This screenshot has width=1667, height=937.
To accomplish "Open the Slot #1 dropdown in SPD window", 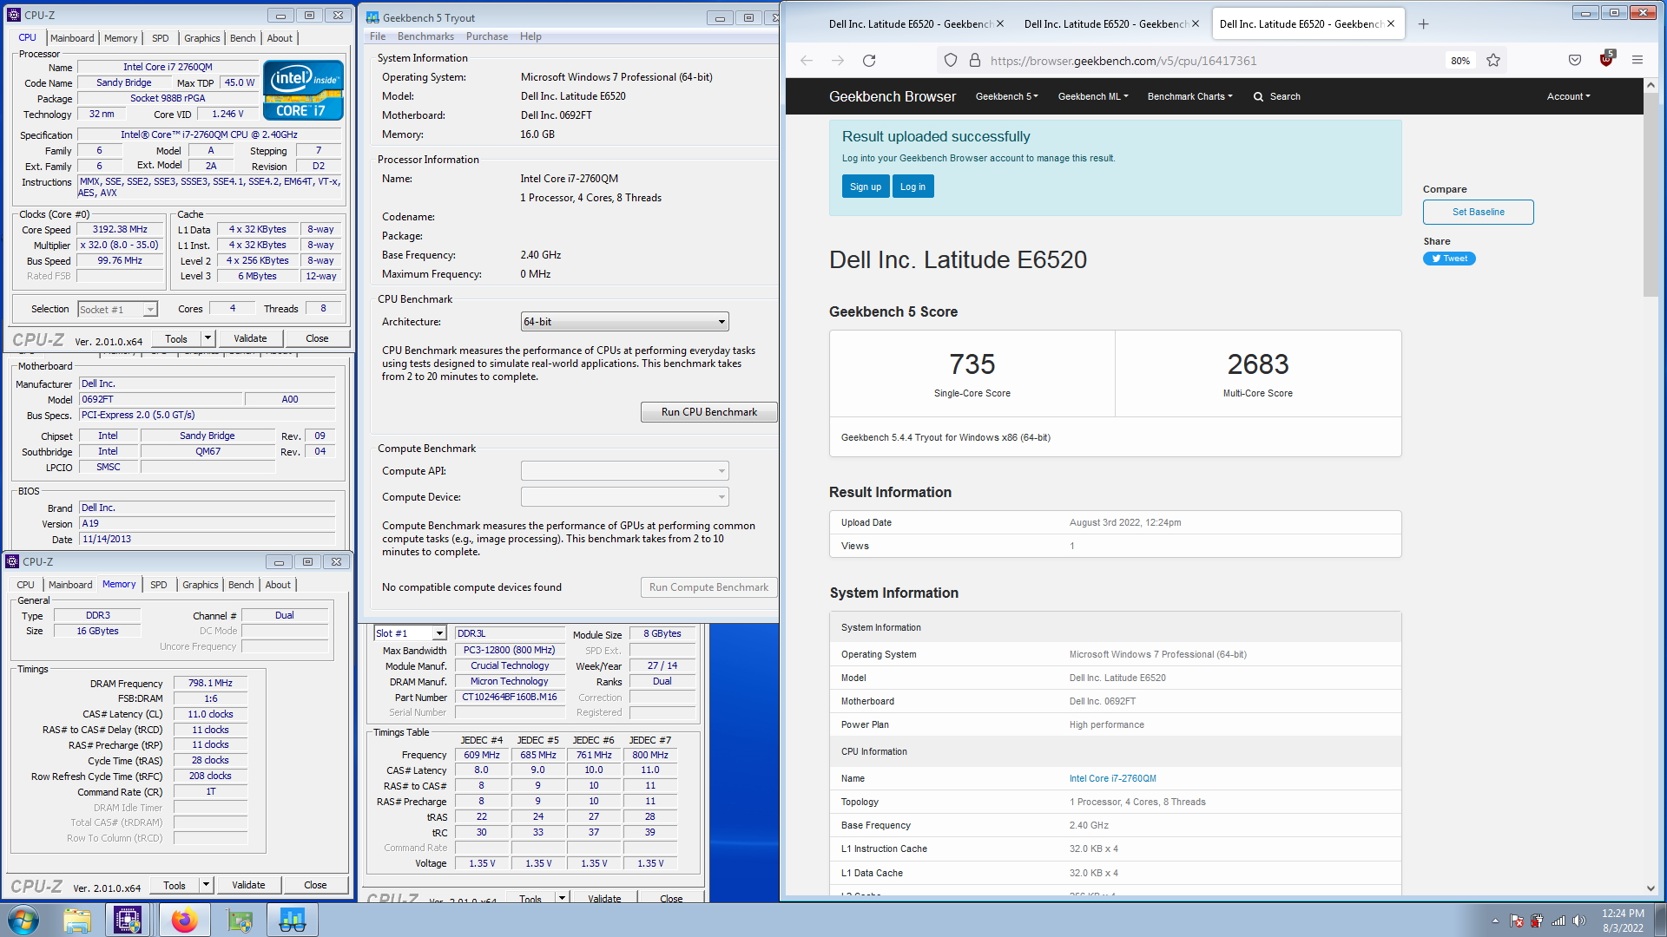I will pos(410,633).
